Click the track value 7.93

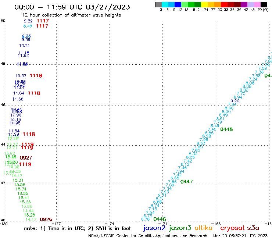coord(165,192)
